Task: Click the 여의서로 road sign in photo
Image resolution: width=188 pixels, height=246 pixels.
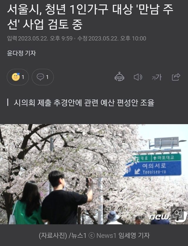Action: [154, 169]
